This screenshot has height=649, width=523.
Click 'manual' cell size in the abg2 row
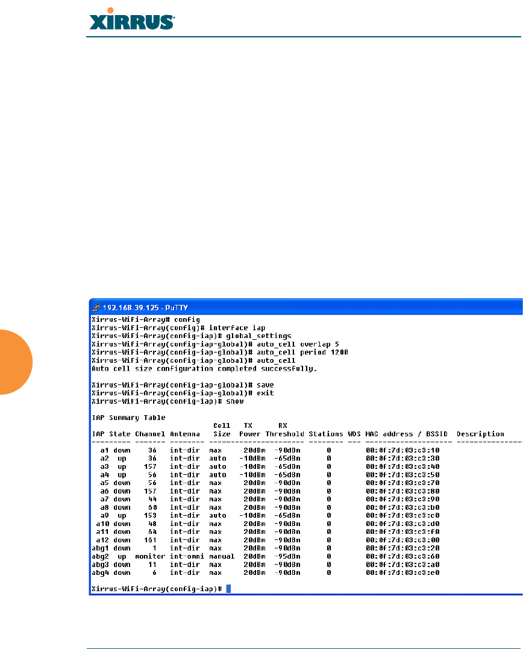pyautogui.click(x=222, y=556)
